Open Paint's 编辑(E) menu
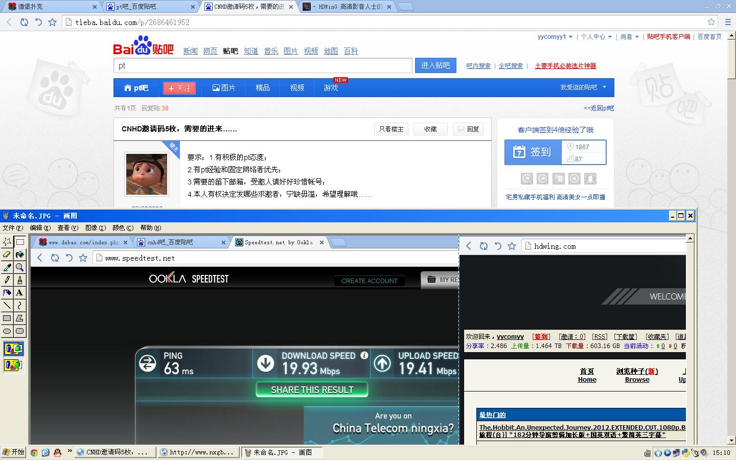The image size is (736, 460). tap(40, 228)
